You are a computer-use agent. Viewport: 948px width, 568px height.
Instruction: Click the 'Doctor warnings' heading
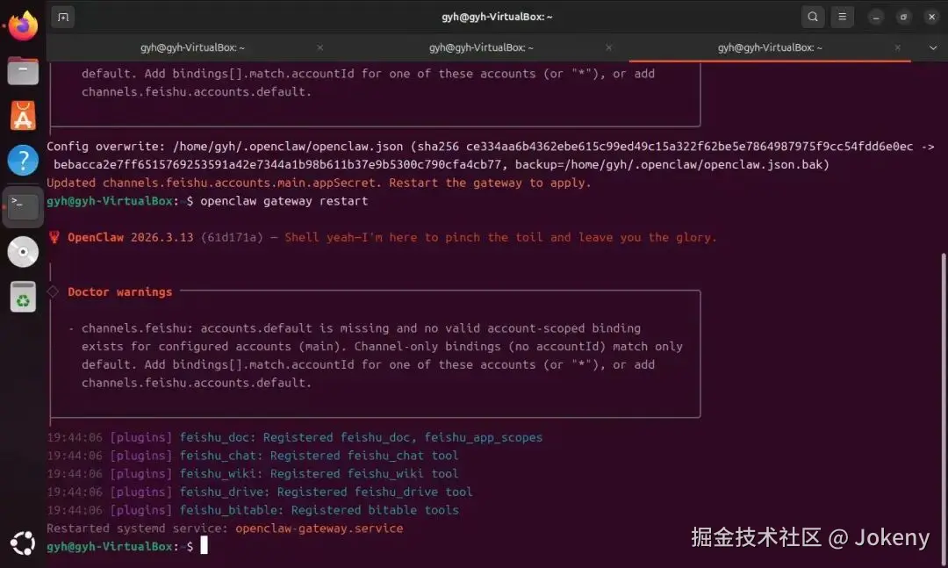(x=119, y=291)
